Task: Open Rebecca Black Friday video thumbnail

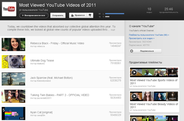Action: [x=13, y=44]
